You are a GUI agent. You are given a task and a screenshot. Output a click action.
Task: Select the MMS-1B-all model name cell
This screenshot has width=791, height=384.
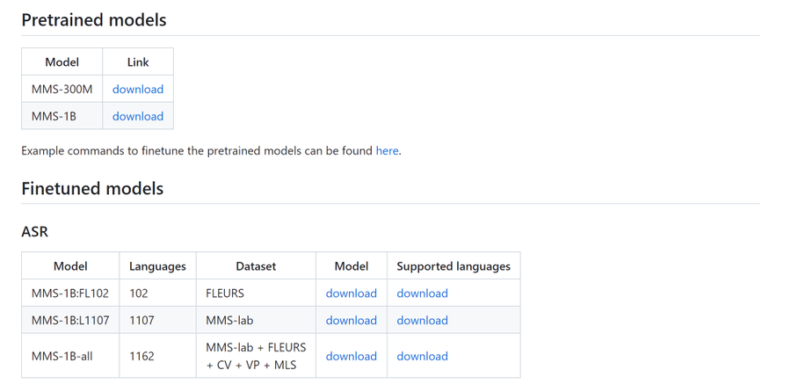[70, 356]
